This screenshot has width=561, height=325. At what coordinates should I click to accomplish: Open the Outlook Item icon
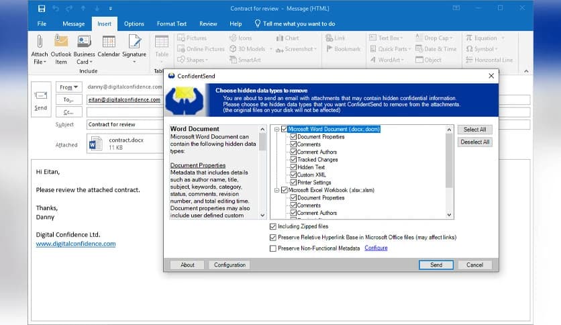coord(60,42)
